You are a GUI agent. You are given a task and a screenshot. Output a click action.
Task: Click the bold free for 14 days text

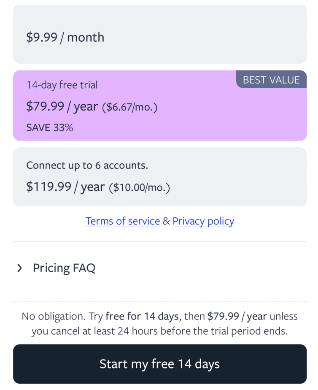pyautogui.click(x=143, y=316)
